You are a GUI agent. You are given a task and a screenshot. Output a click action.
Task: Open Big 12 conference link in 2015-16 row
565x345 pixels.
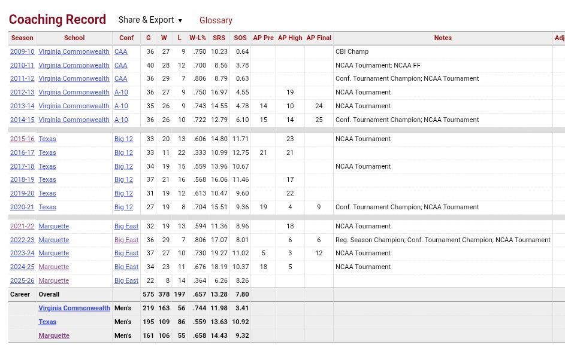click(x=123, y=139)
